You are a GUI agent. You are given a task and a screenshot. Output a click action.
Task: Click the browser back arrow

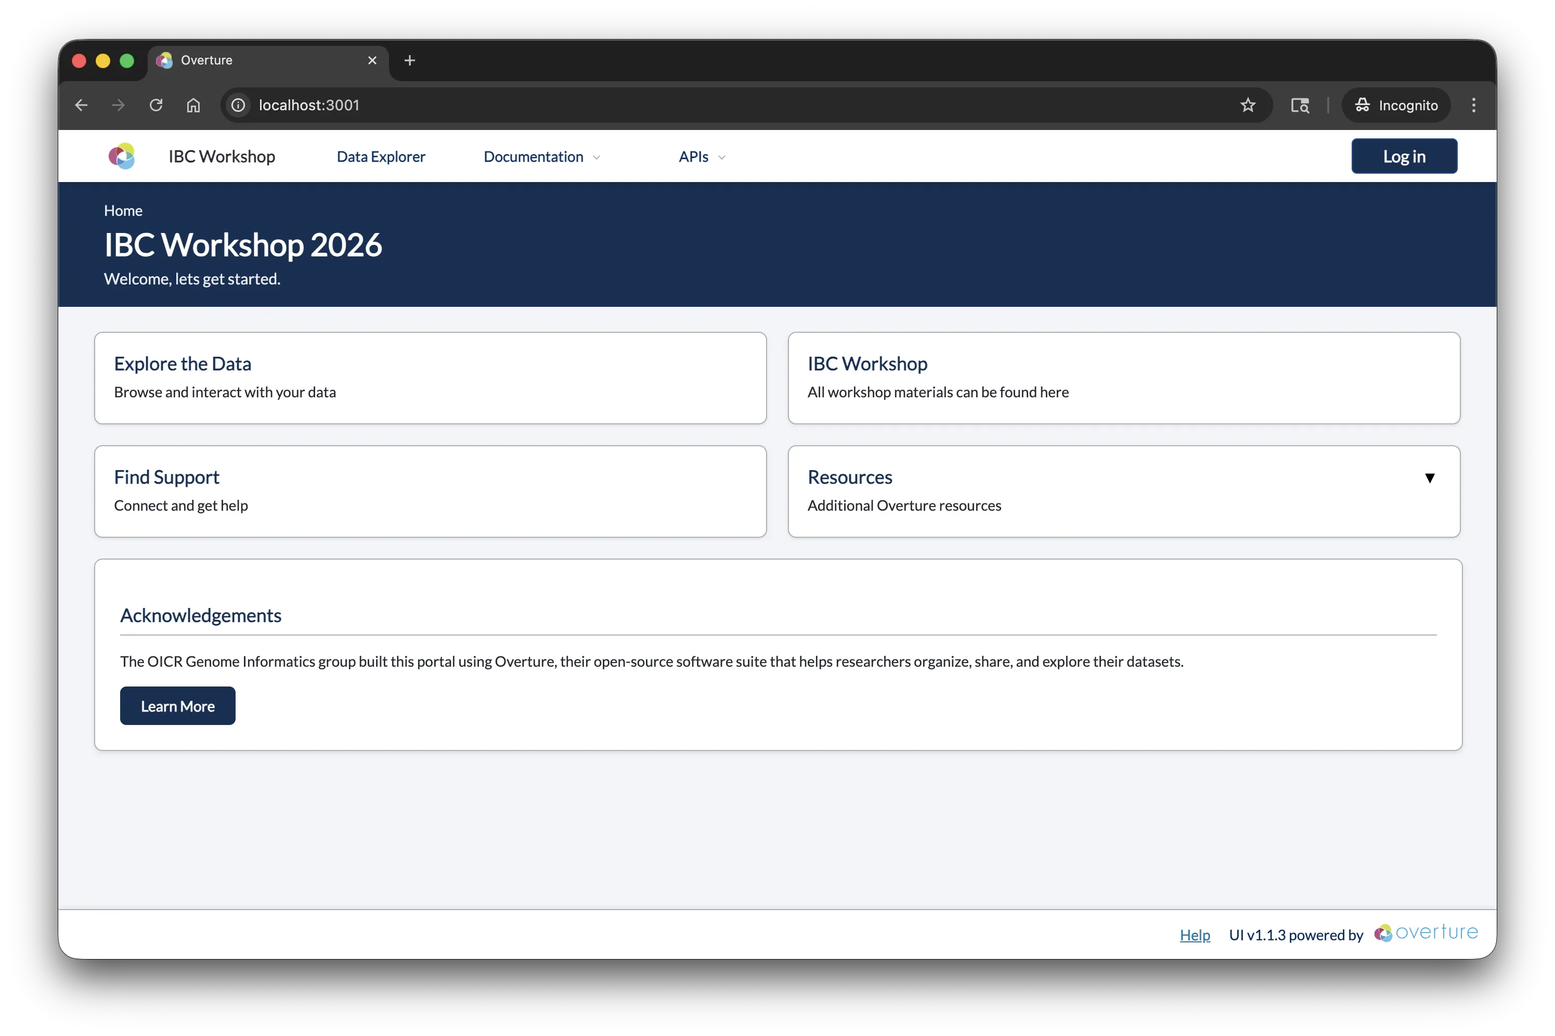coord(81,105)
